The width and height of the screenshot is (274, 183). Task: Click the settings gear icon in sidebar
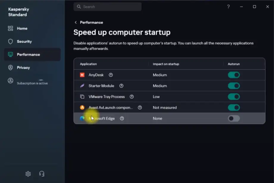click(28, 174)
